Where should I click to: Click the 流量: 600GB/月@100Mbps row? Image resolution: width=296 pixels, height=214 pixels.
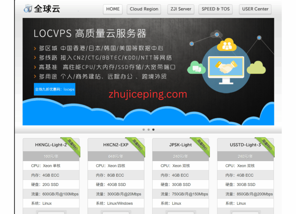pyautogui.click(x=51, y=194)
